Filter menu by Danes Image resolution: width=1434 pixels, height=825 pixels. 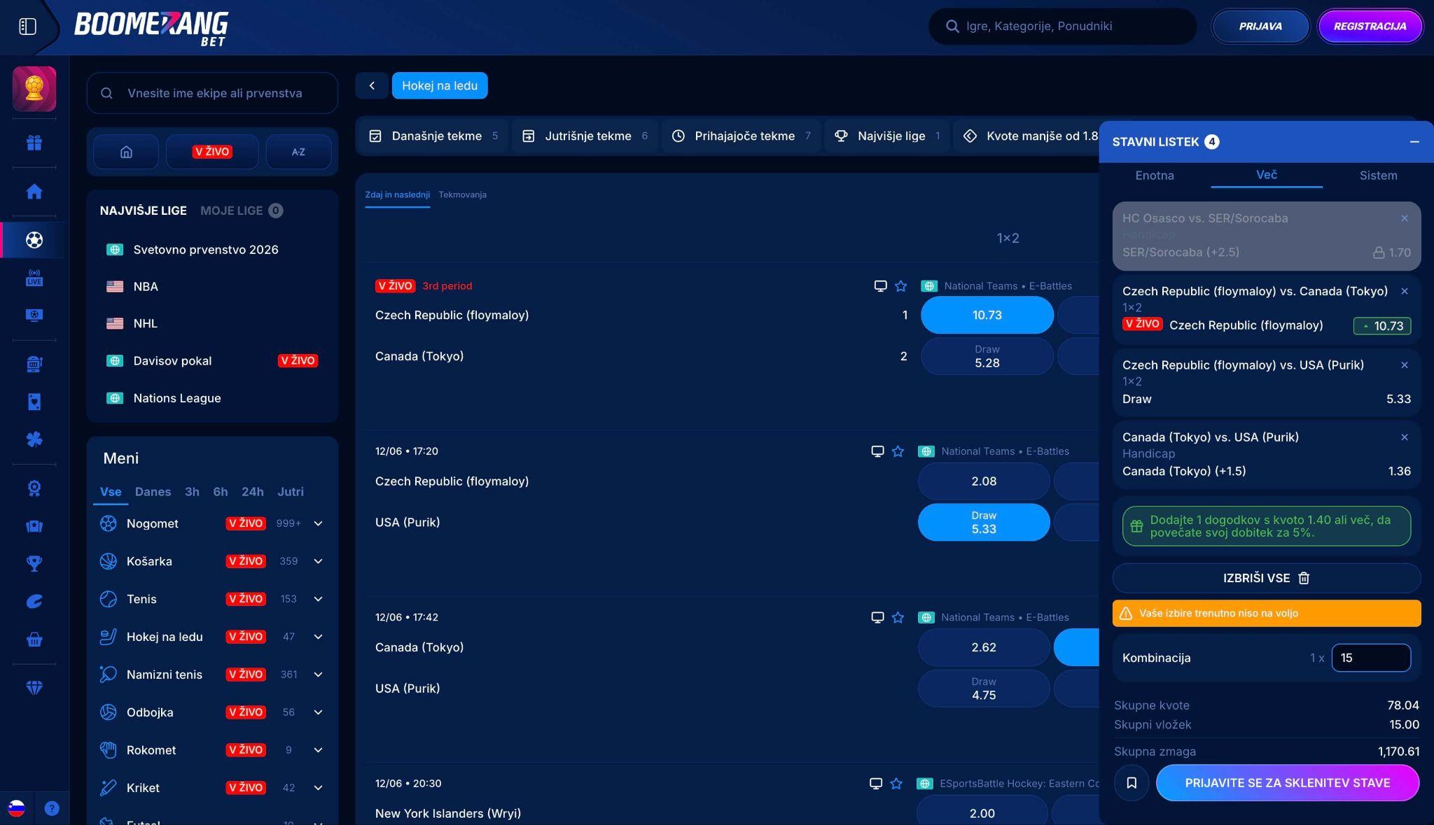click(153, 492)
